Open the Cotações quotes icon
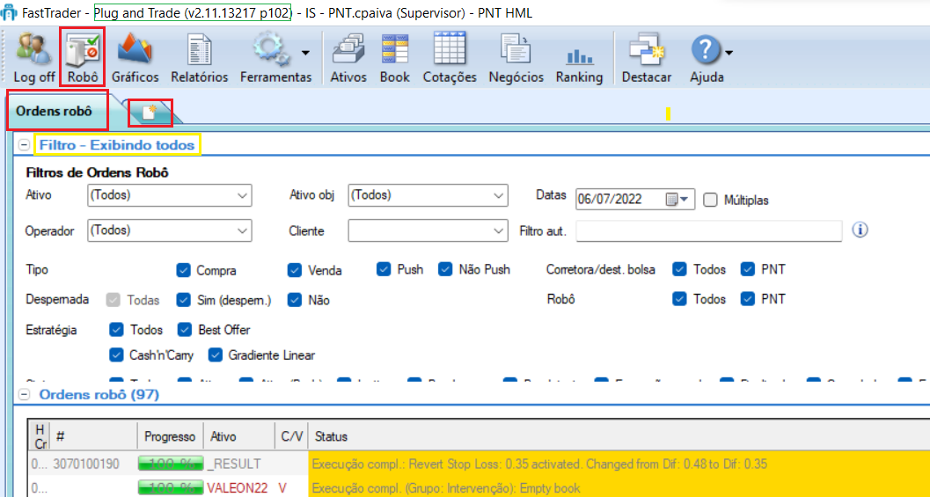 [449, 58]
